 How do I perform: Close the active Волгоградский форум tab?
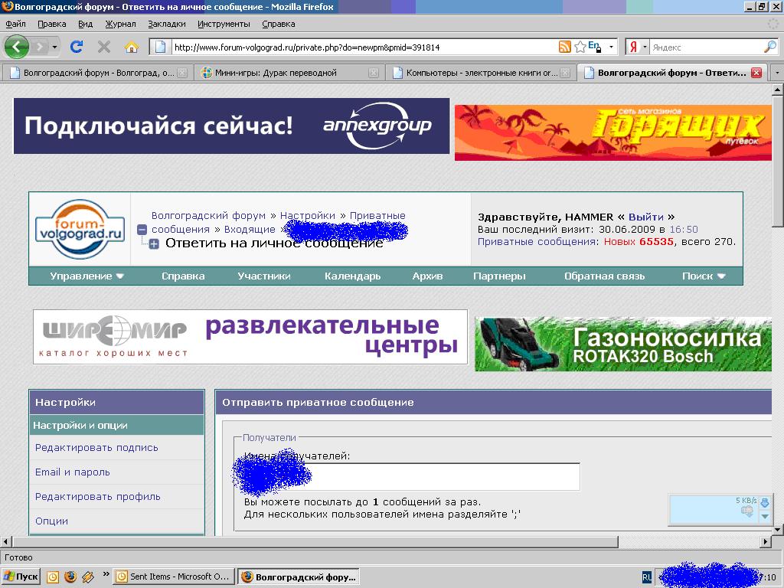click(756, 73)
